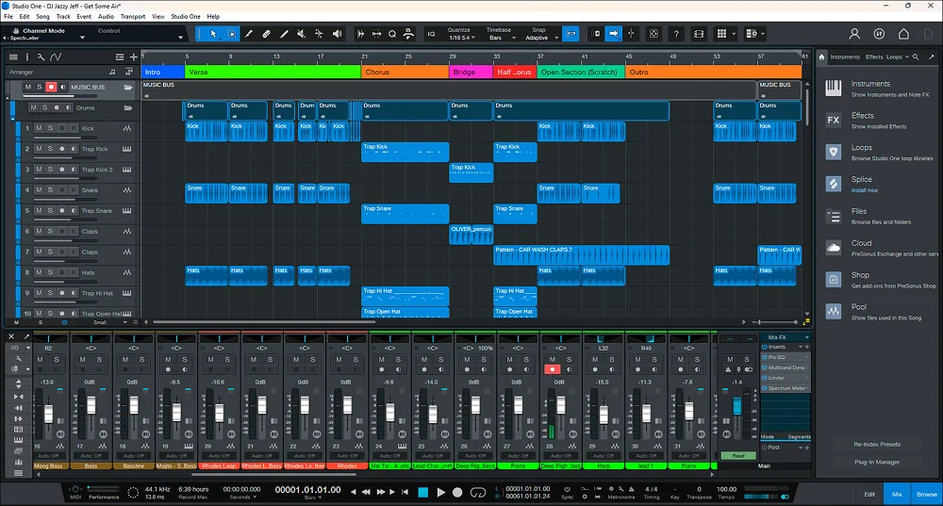
Task: Click the Play button in transport
Action: click(x=440, y=492)
